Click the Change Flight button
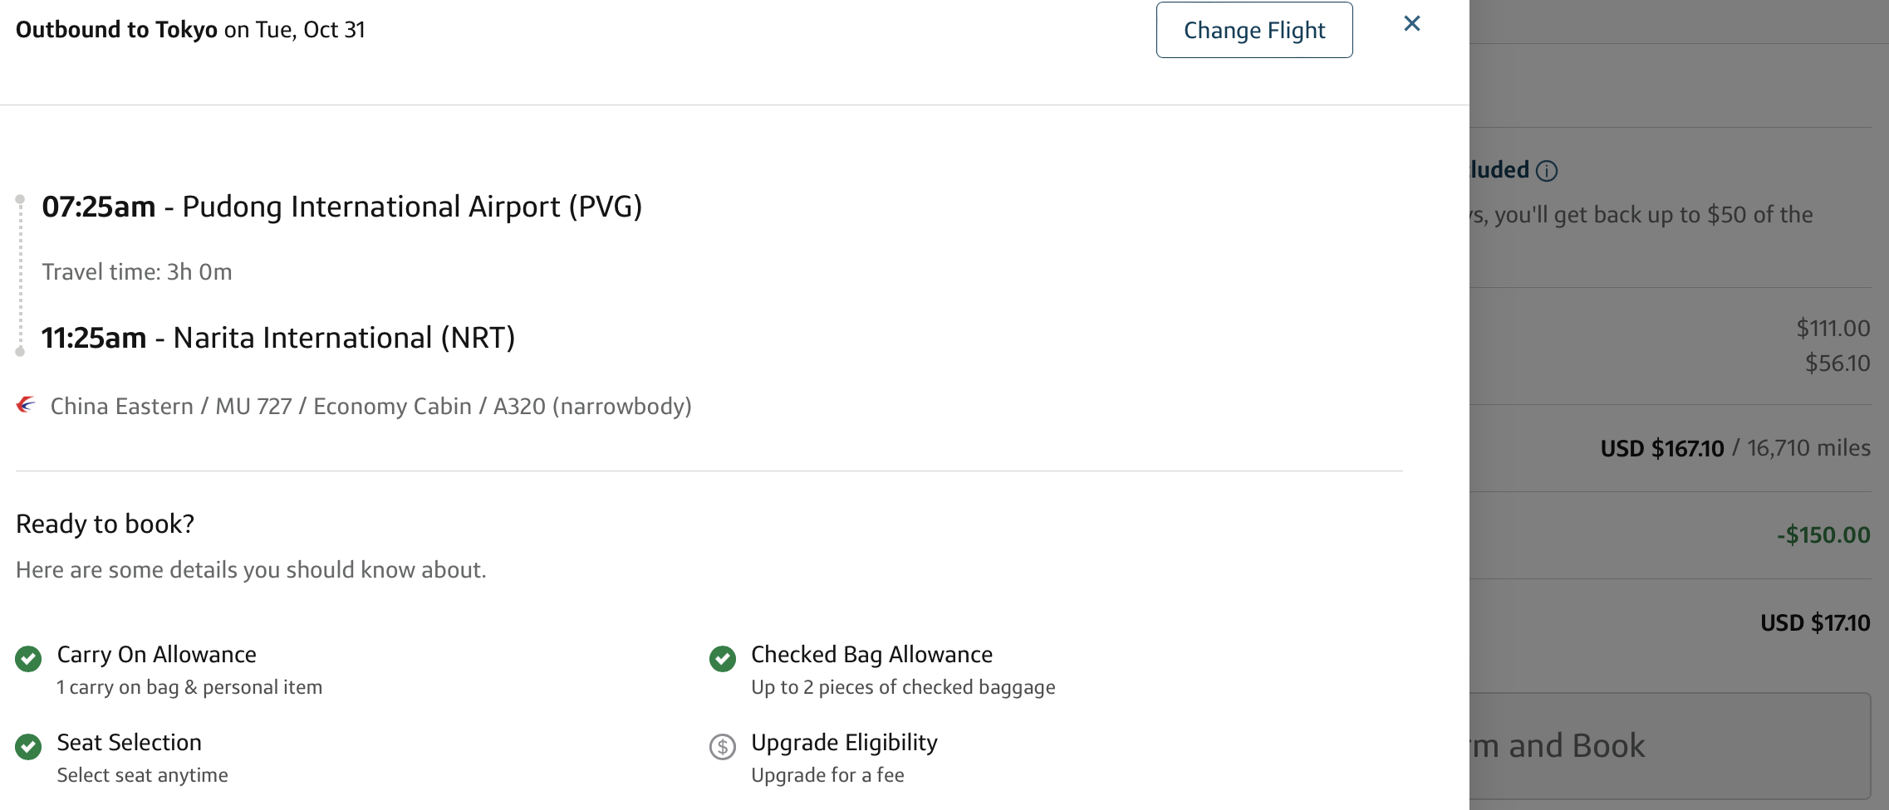The image size is (1889, 810). (1254, 31)
